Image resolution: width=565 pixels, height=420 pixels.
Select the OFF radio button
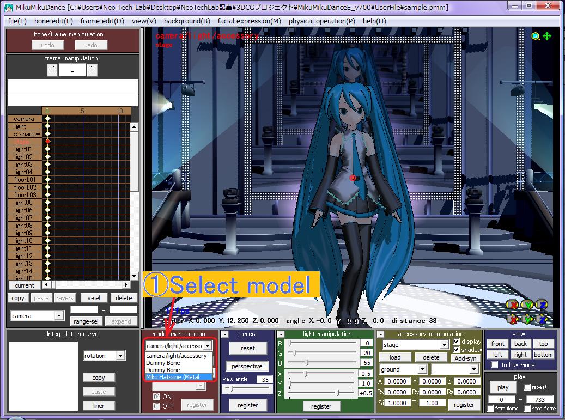157,406
